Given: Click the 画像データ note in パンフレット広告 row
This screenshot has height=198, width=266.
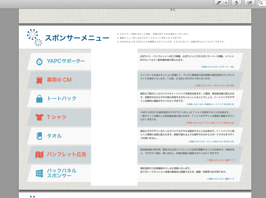Looking at the screenshot, I should pos(221,160).
